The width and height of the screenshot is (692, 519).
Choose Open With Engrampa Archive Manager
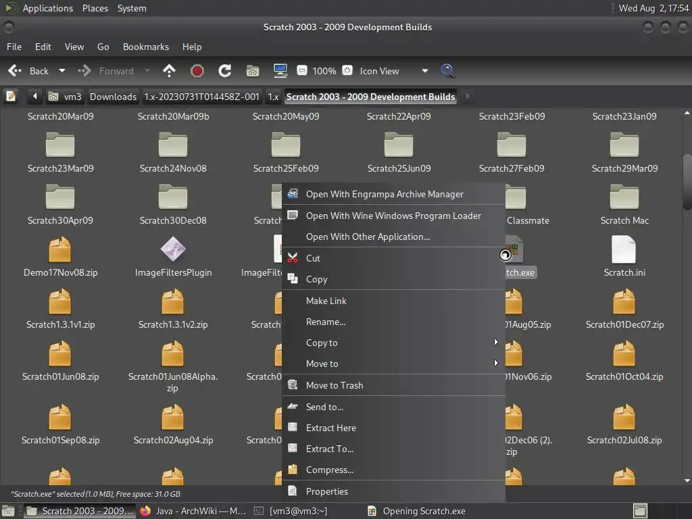click(x=394, y=194)
